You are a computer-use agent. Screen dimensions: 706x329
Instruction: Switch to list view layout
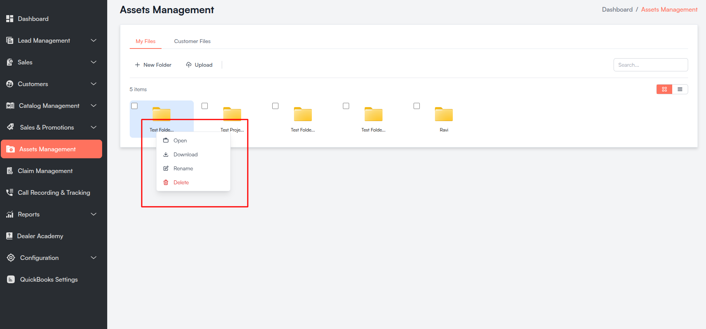tap(680, 89)
